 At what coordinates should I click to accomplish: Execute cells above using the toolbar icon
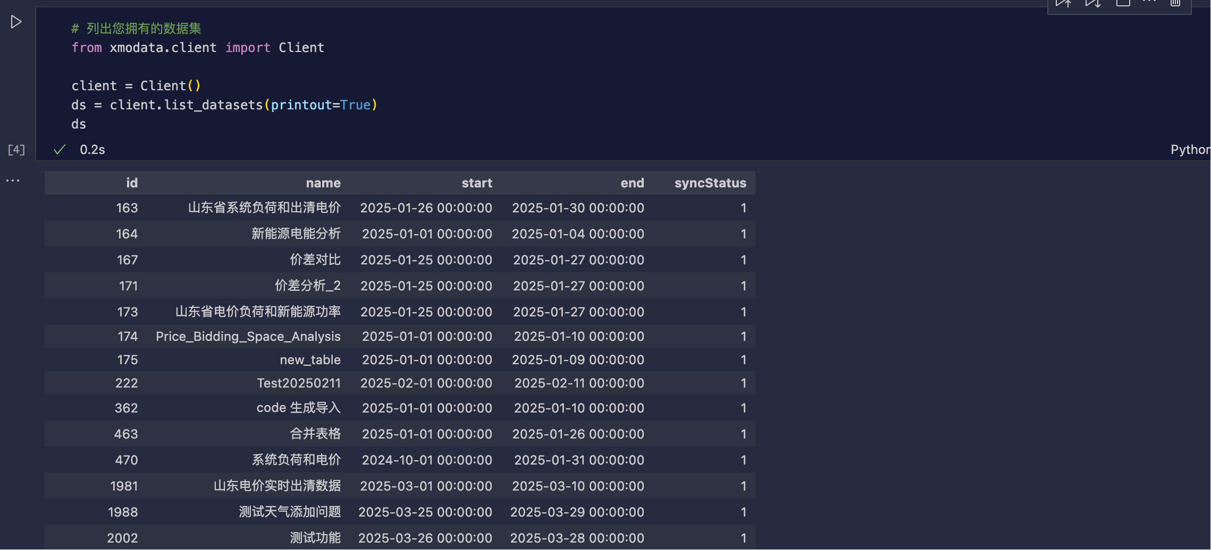[x=1063, y=4]
